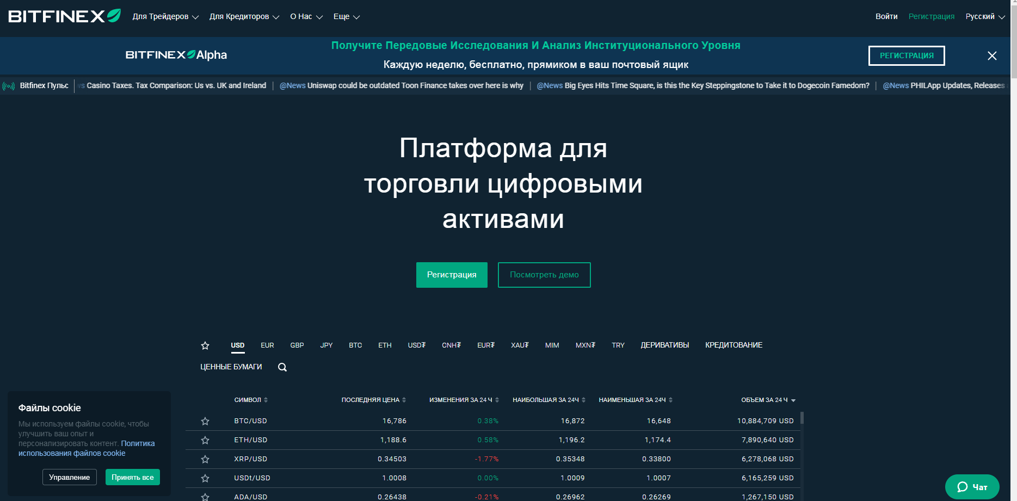The height and width of the screenshot is (501, 1017).
Task: Open the Big Eyes Time Square news item
Action: (x=703, y=86)
